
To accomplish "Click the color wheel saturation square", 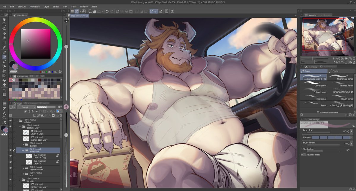I will click(36, 44).
